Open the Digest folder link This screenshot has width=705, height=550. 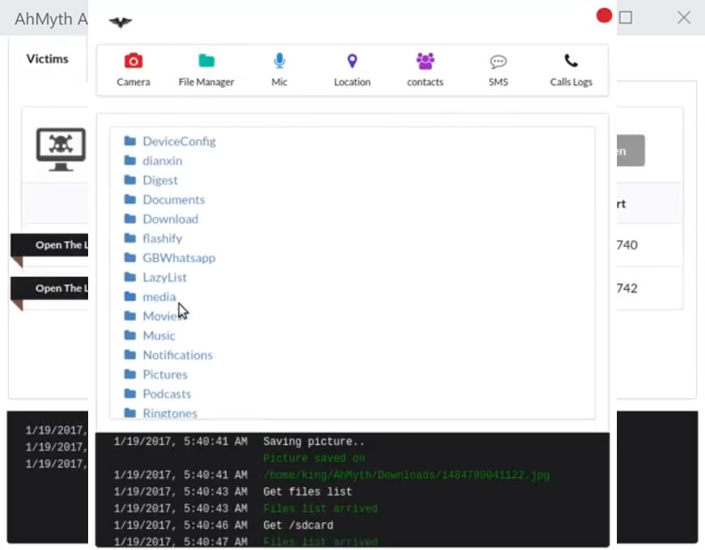160,180
